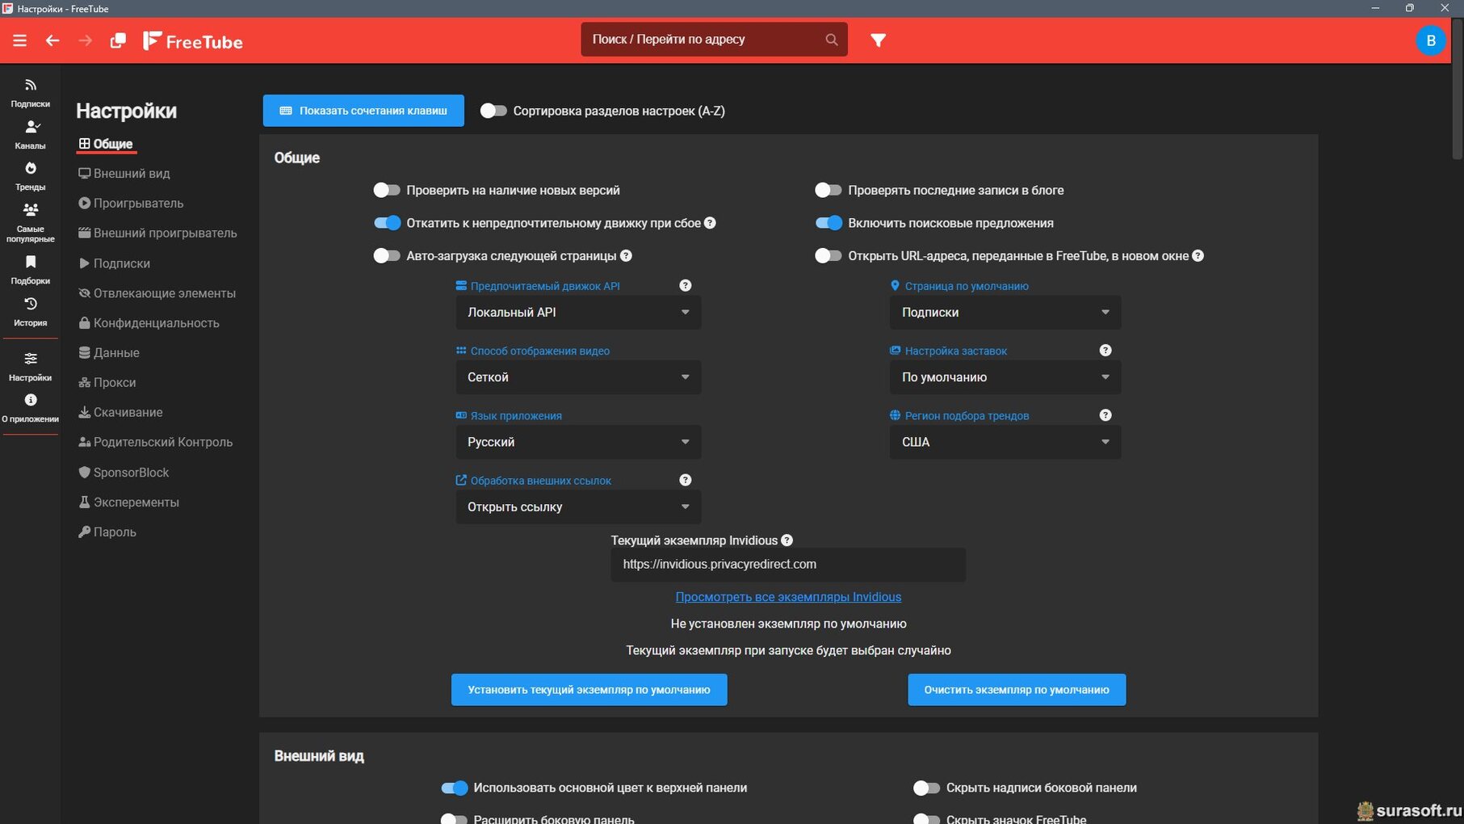Open О приложении in the left sidebar
Image resolution: width=1464 pixels, height=824 pixels.
coord(31,408)
